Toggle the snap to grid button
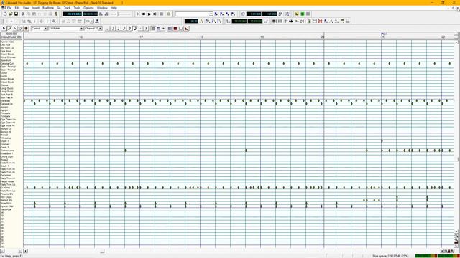 pyautogui.click(x=153, y=29)
